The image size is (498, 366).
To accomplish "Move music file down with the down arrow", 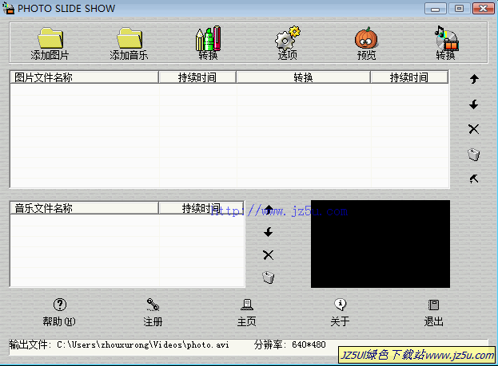I will pyautogui.click(x=269, y=232).
